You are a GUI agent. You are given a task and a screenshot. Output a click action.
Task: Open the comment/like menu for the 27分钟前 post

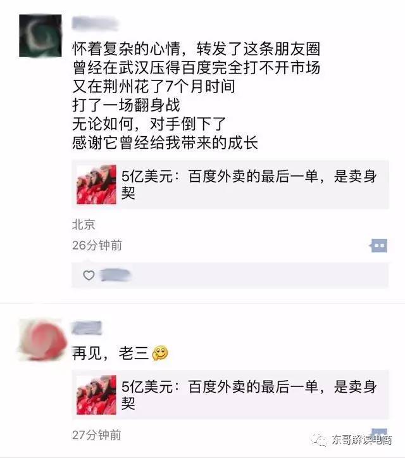coord(379,432)
